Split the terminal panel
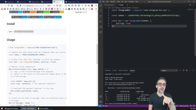This screenshot has height=110, width=196. 183,70
